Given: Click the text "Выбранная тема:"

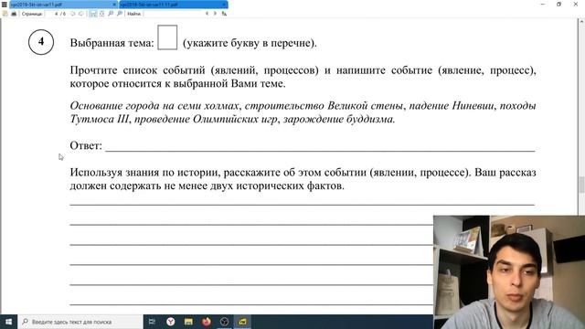Looking at the screenshot, I should pos(112,43).
